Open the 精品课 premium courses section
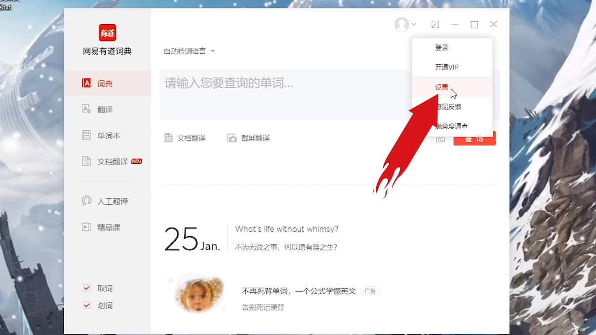The width and height of the screenshot is (596, 335). (x=101, y=227)
